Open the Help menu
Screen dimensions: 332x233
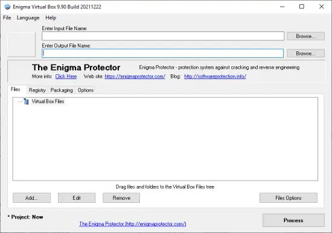51,18
